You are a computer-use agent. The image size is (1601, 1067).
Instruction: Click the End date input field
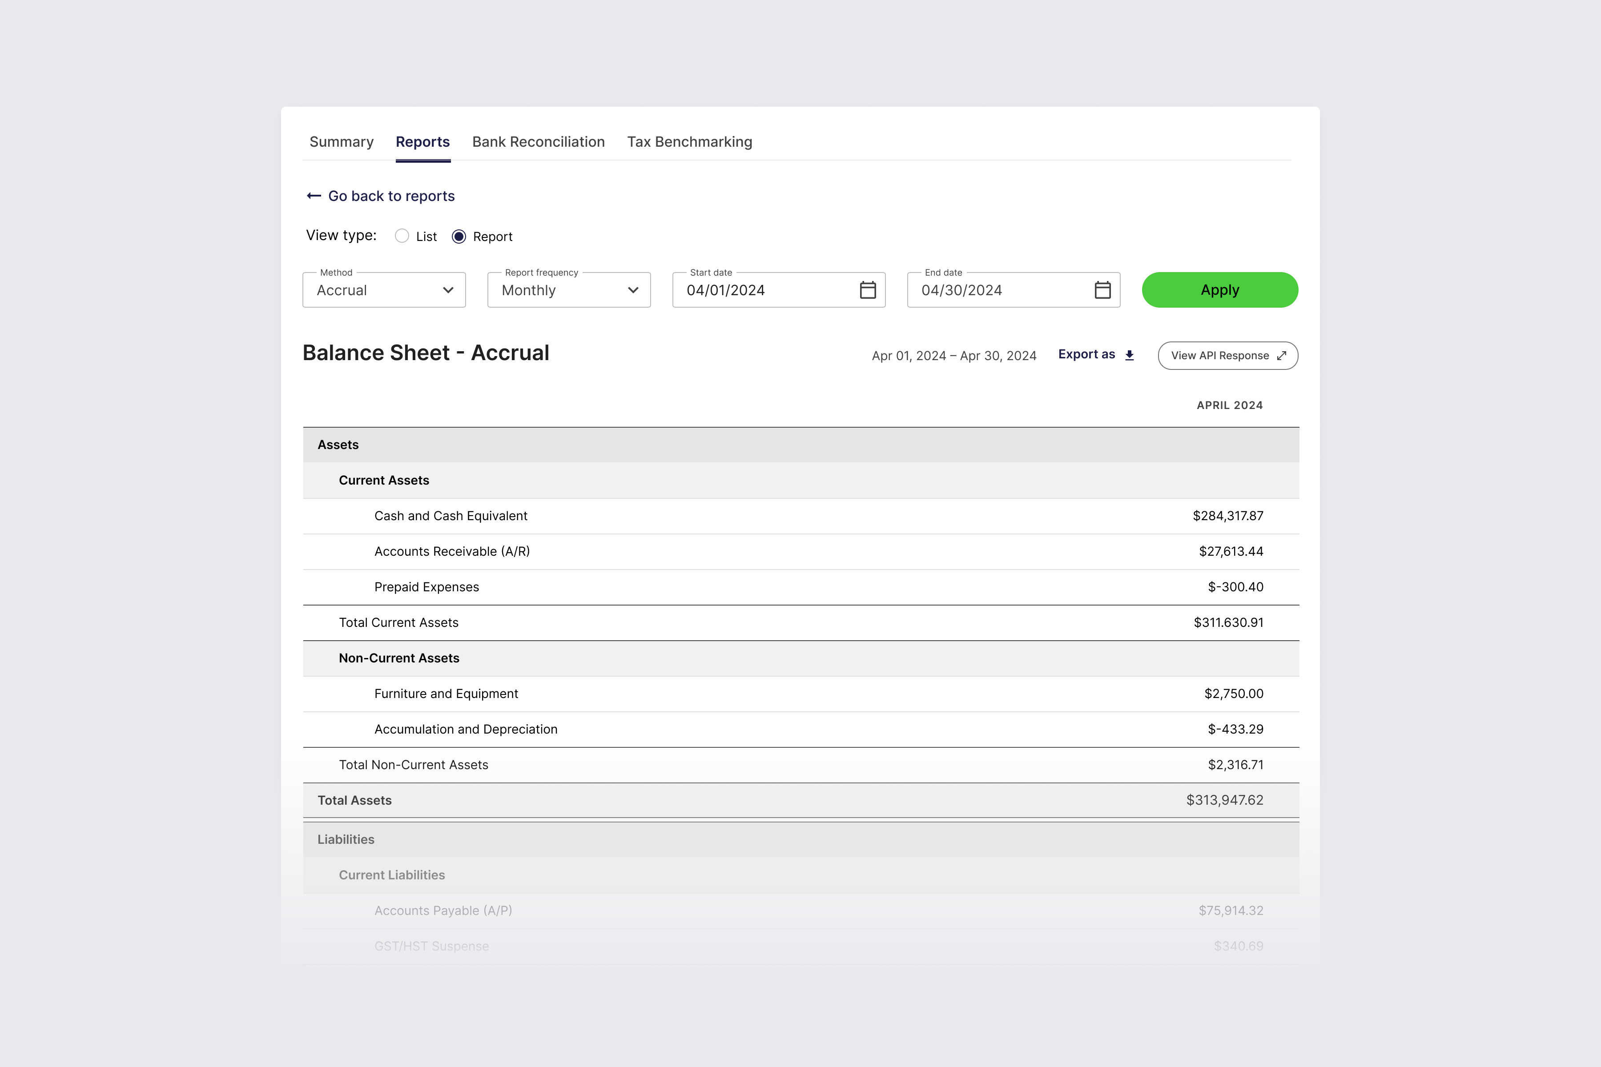pos(997,291)
